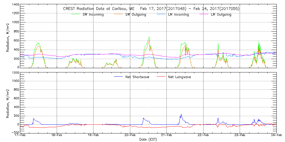The image size is (285, 142).
Task: Click the 18-Feb tick label
Action: point(57,135)
